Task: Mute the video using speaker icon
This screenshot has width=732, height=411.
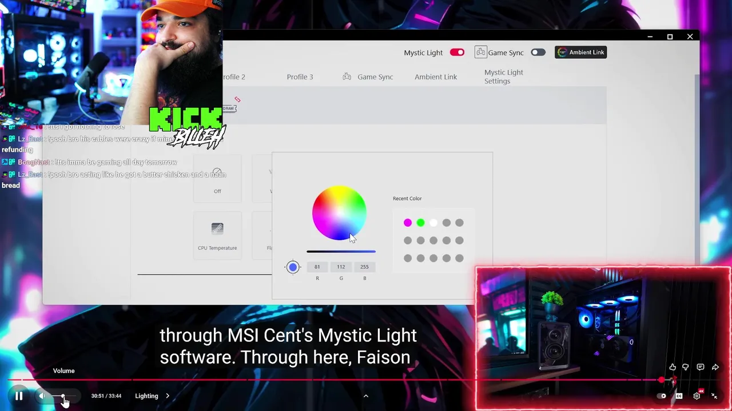Action: coord(42,396)
